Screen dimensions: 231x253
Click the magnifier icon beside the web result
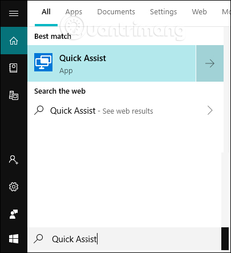[39, 110]
